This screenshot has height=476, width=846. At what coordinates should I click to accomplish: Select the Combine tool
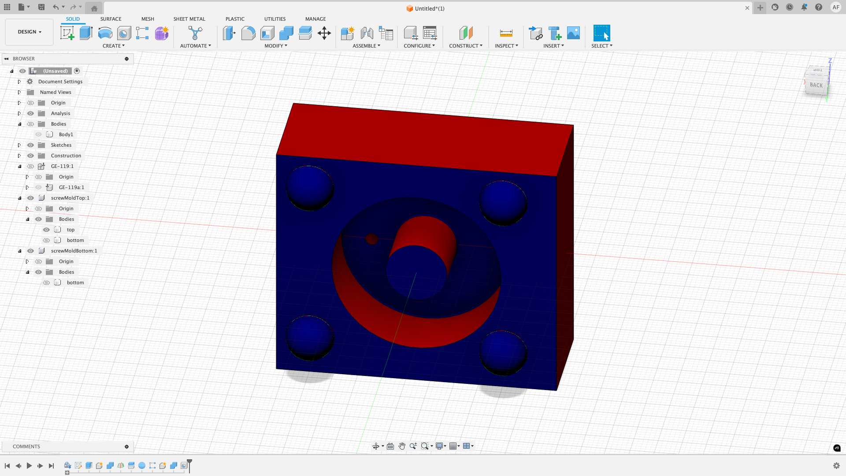pyautogui.click(x=286, y=33)
